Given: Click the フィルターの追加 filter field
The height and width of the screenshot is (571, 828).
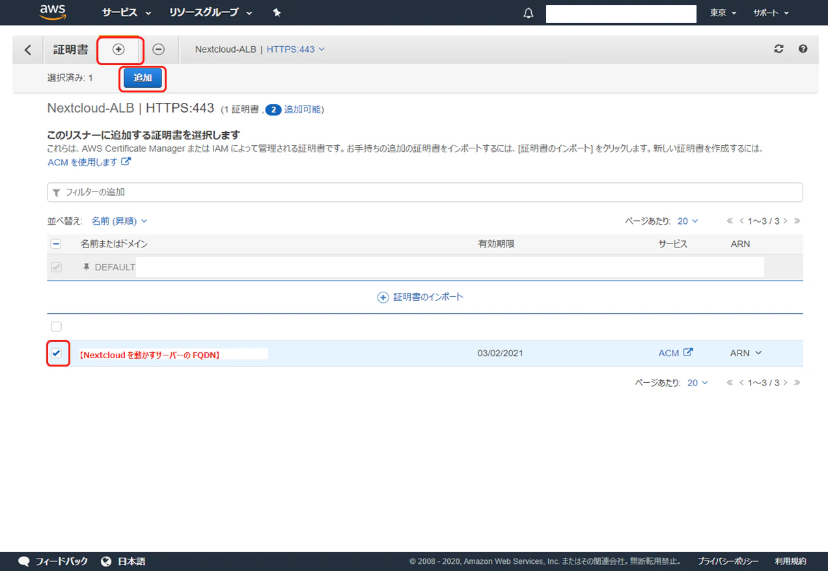Looking at the screenshot, I should click(x=424, y=192).
